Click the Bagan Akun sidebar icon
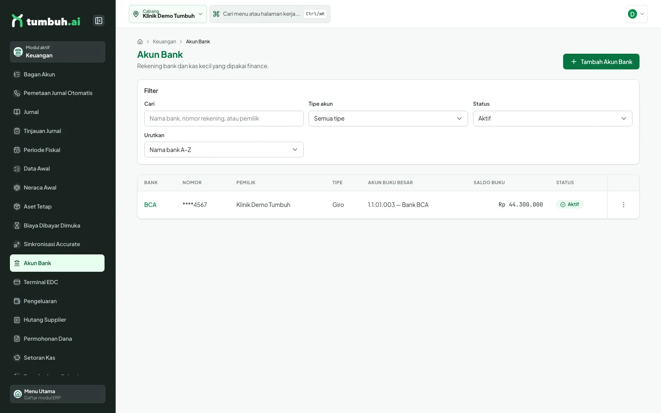Viewport: 661px width, 413px height. tap(17, 74)
